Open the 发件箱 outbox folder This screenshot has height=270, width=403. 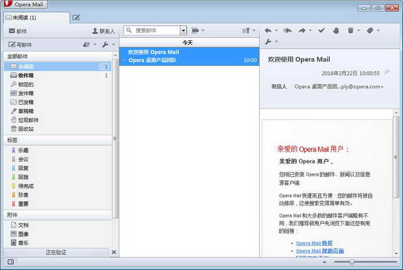[x=57, y=93]
